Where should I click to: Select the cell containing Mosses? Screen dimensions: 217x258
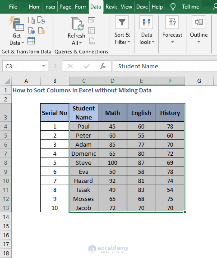tap(84, 199)
